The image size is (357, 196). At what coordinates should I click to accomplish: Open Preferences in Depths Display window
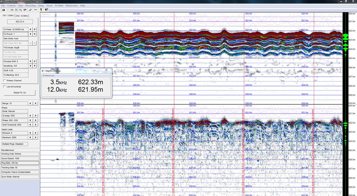pos(49,75)
